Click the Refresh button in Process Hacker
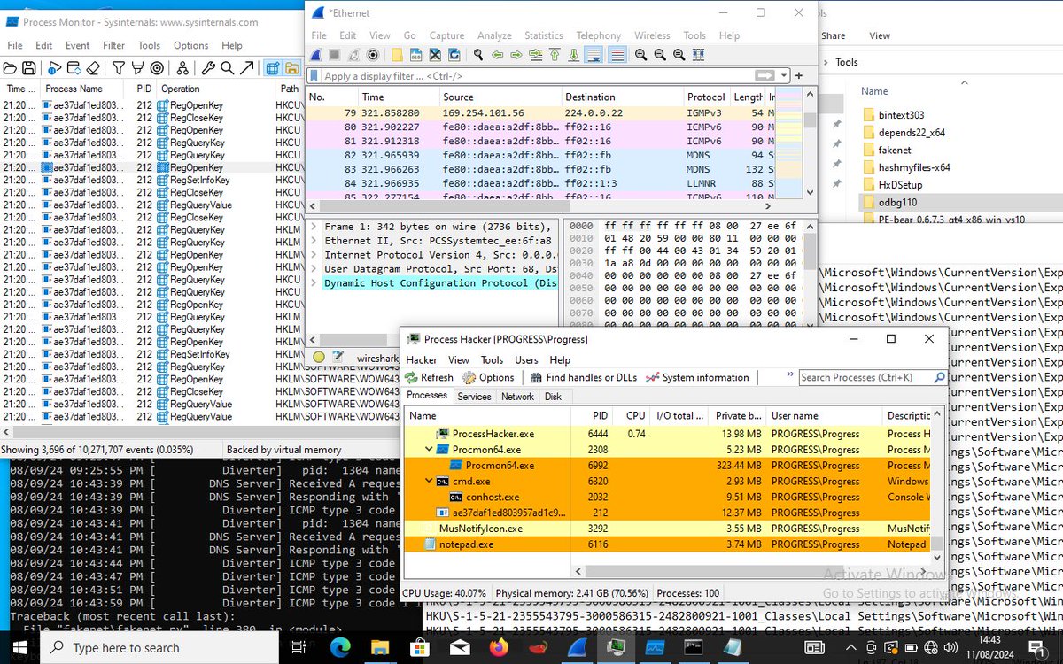 coord(430,377)
